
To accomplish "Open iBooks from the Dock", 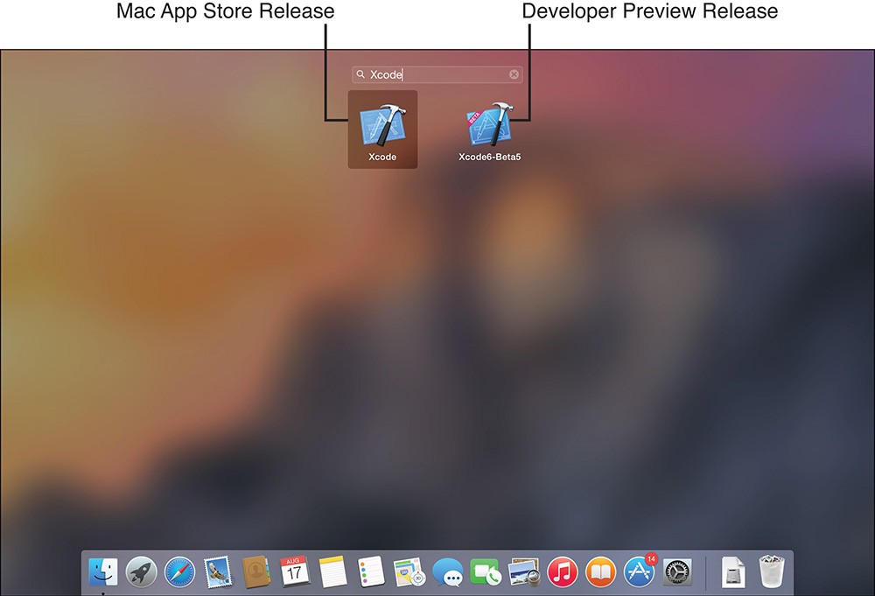I will coord(600,572).
